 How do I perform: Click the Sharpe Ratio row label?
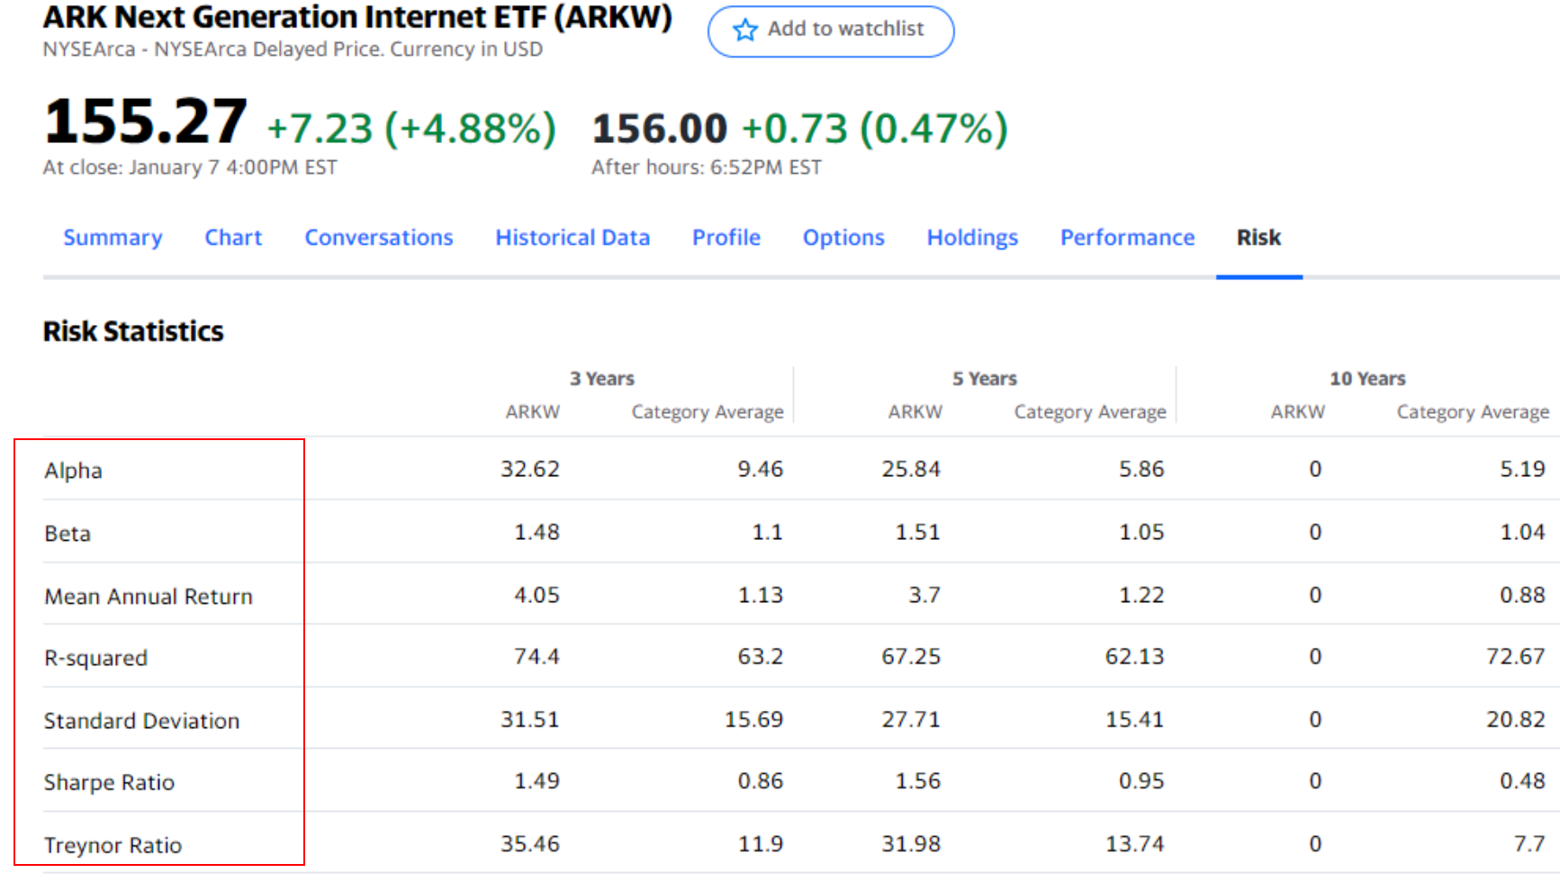(x=109, y=782)
